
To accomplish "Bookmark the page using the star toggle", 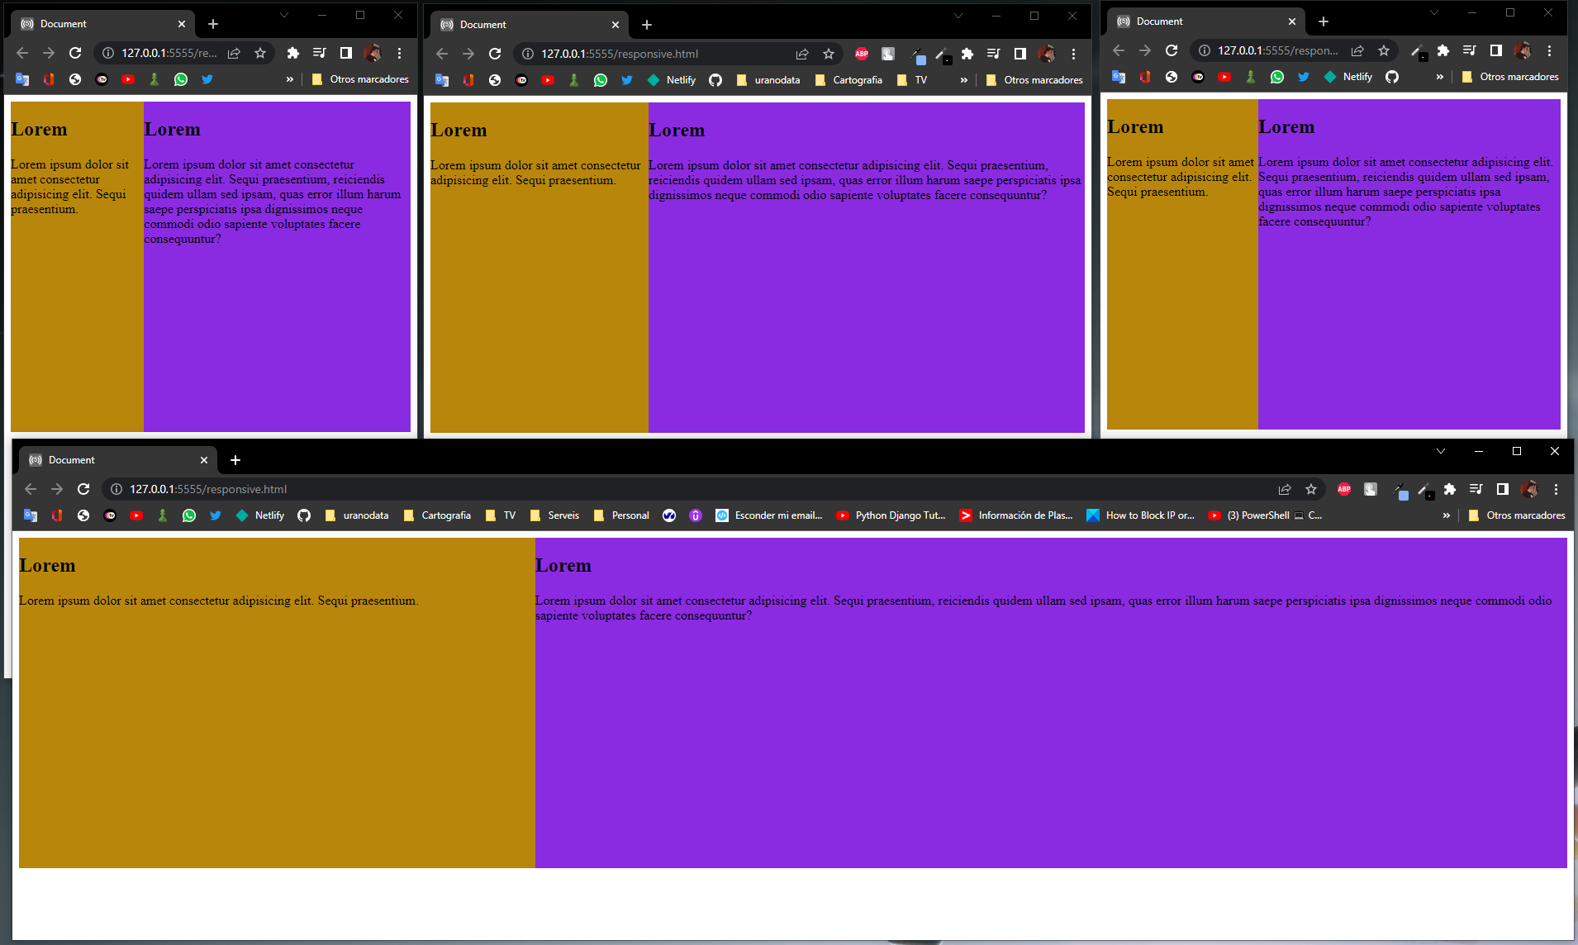I will coord(1311,489).
